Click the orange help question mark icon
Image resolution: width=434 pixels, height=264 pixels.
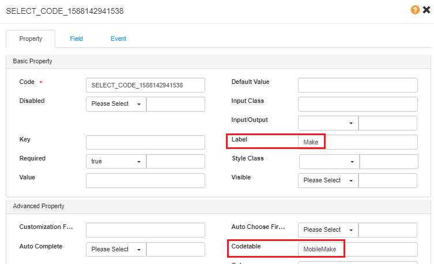point(415,10)
